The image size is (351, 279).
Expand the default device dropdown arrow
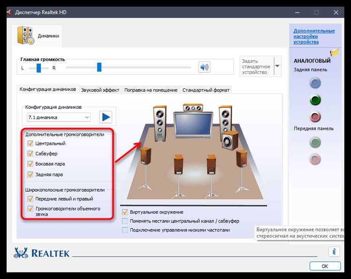(x=278, y=66)
